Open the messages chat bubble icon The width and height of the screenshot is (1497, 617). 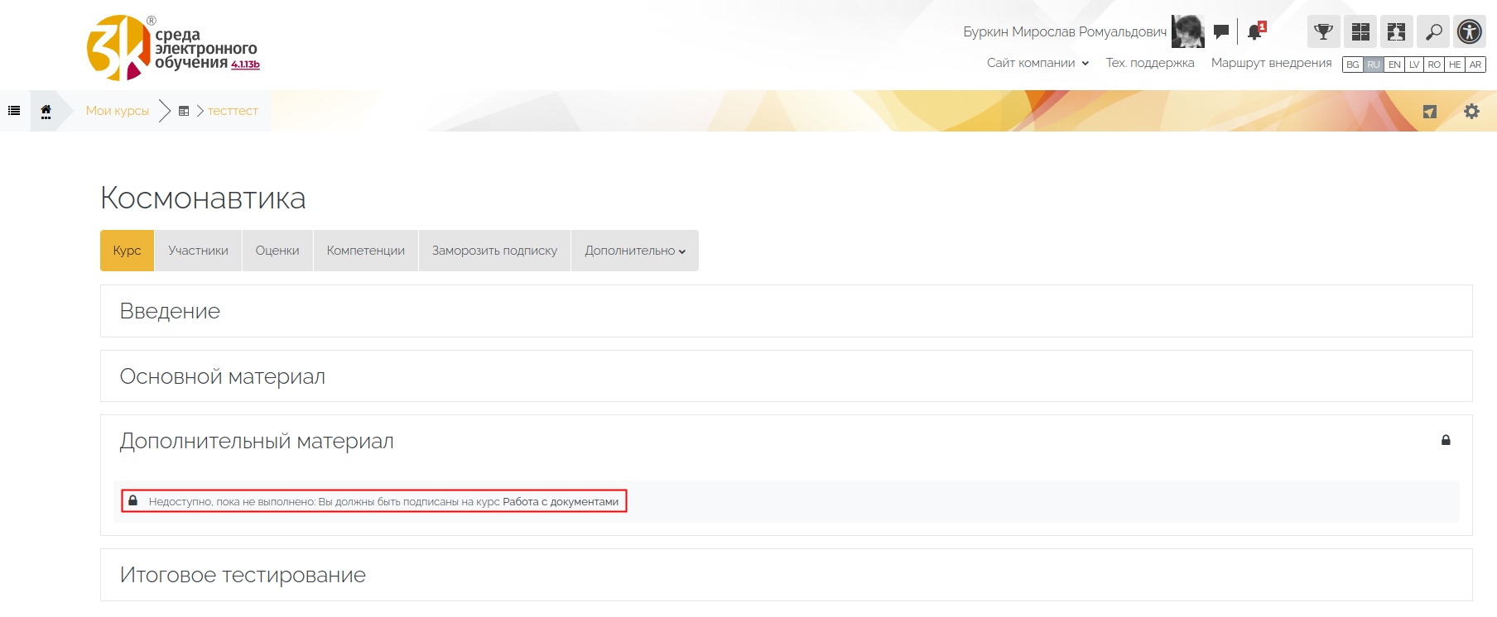pos(1221,32)
